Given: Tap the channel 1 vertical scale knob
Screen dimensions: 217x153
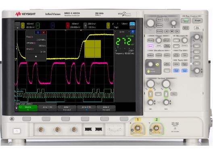Looking at the screenshot, I should [x=150, y=84].
